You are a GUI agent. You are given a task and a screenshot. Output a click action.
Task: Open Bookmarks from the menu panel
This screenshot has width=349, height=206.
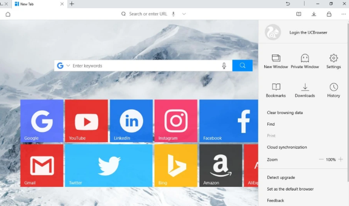pos(276,91)
